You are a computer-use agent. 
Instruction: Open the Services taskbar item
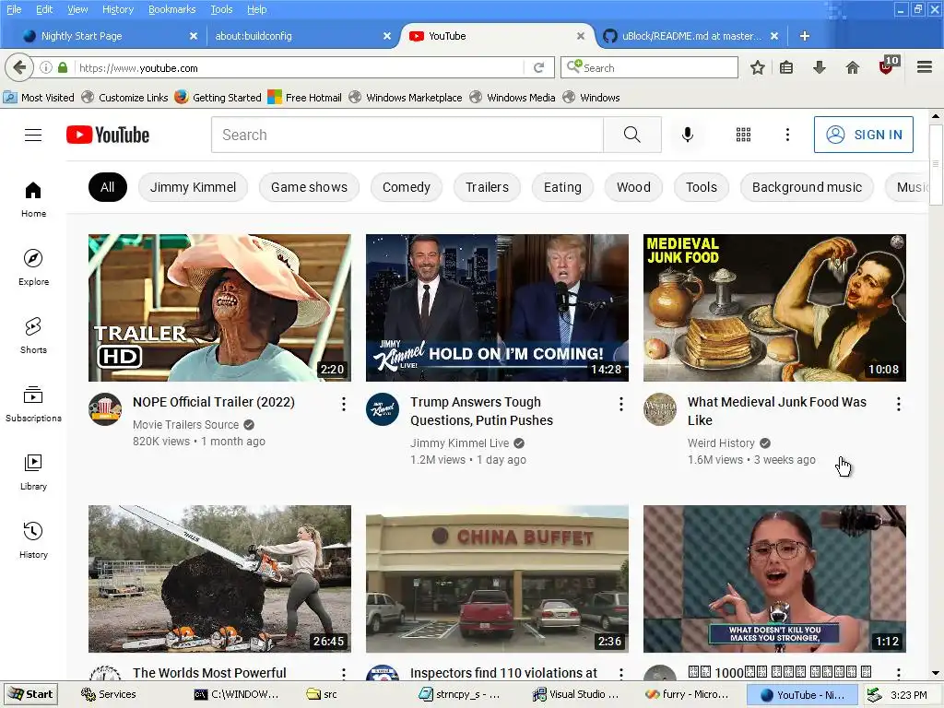[x=109, y=694]
